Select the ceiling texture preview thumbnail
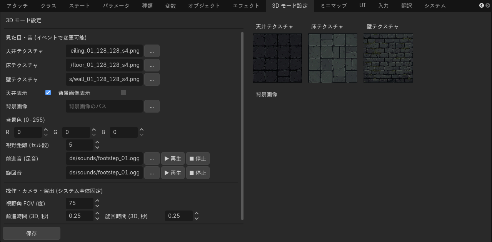The height and width of the screenshot is (242, 492). [x=277, y=58]
